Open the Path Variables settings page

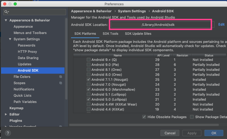(x=25, y=102)
